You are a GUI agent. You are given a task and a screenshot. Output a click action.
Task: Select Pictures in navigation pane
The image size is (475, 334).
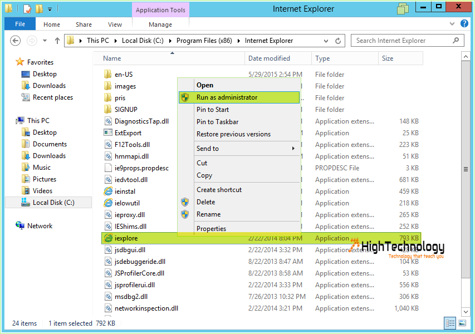click(x=45, y=179)
